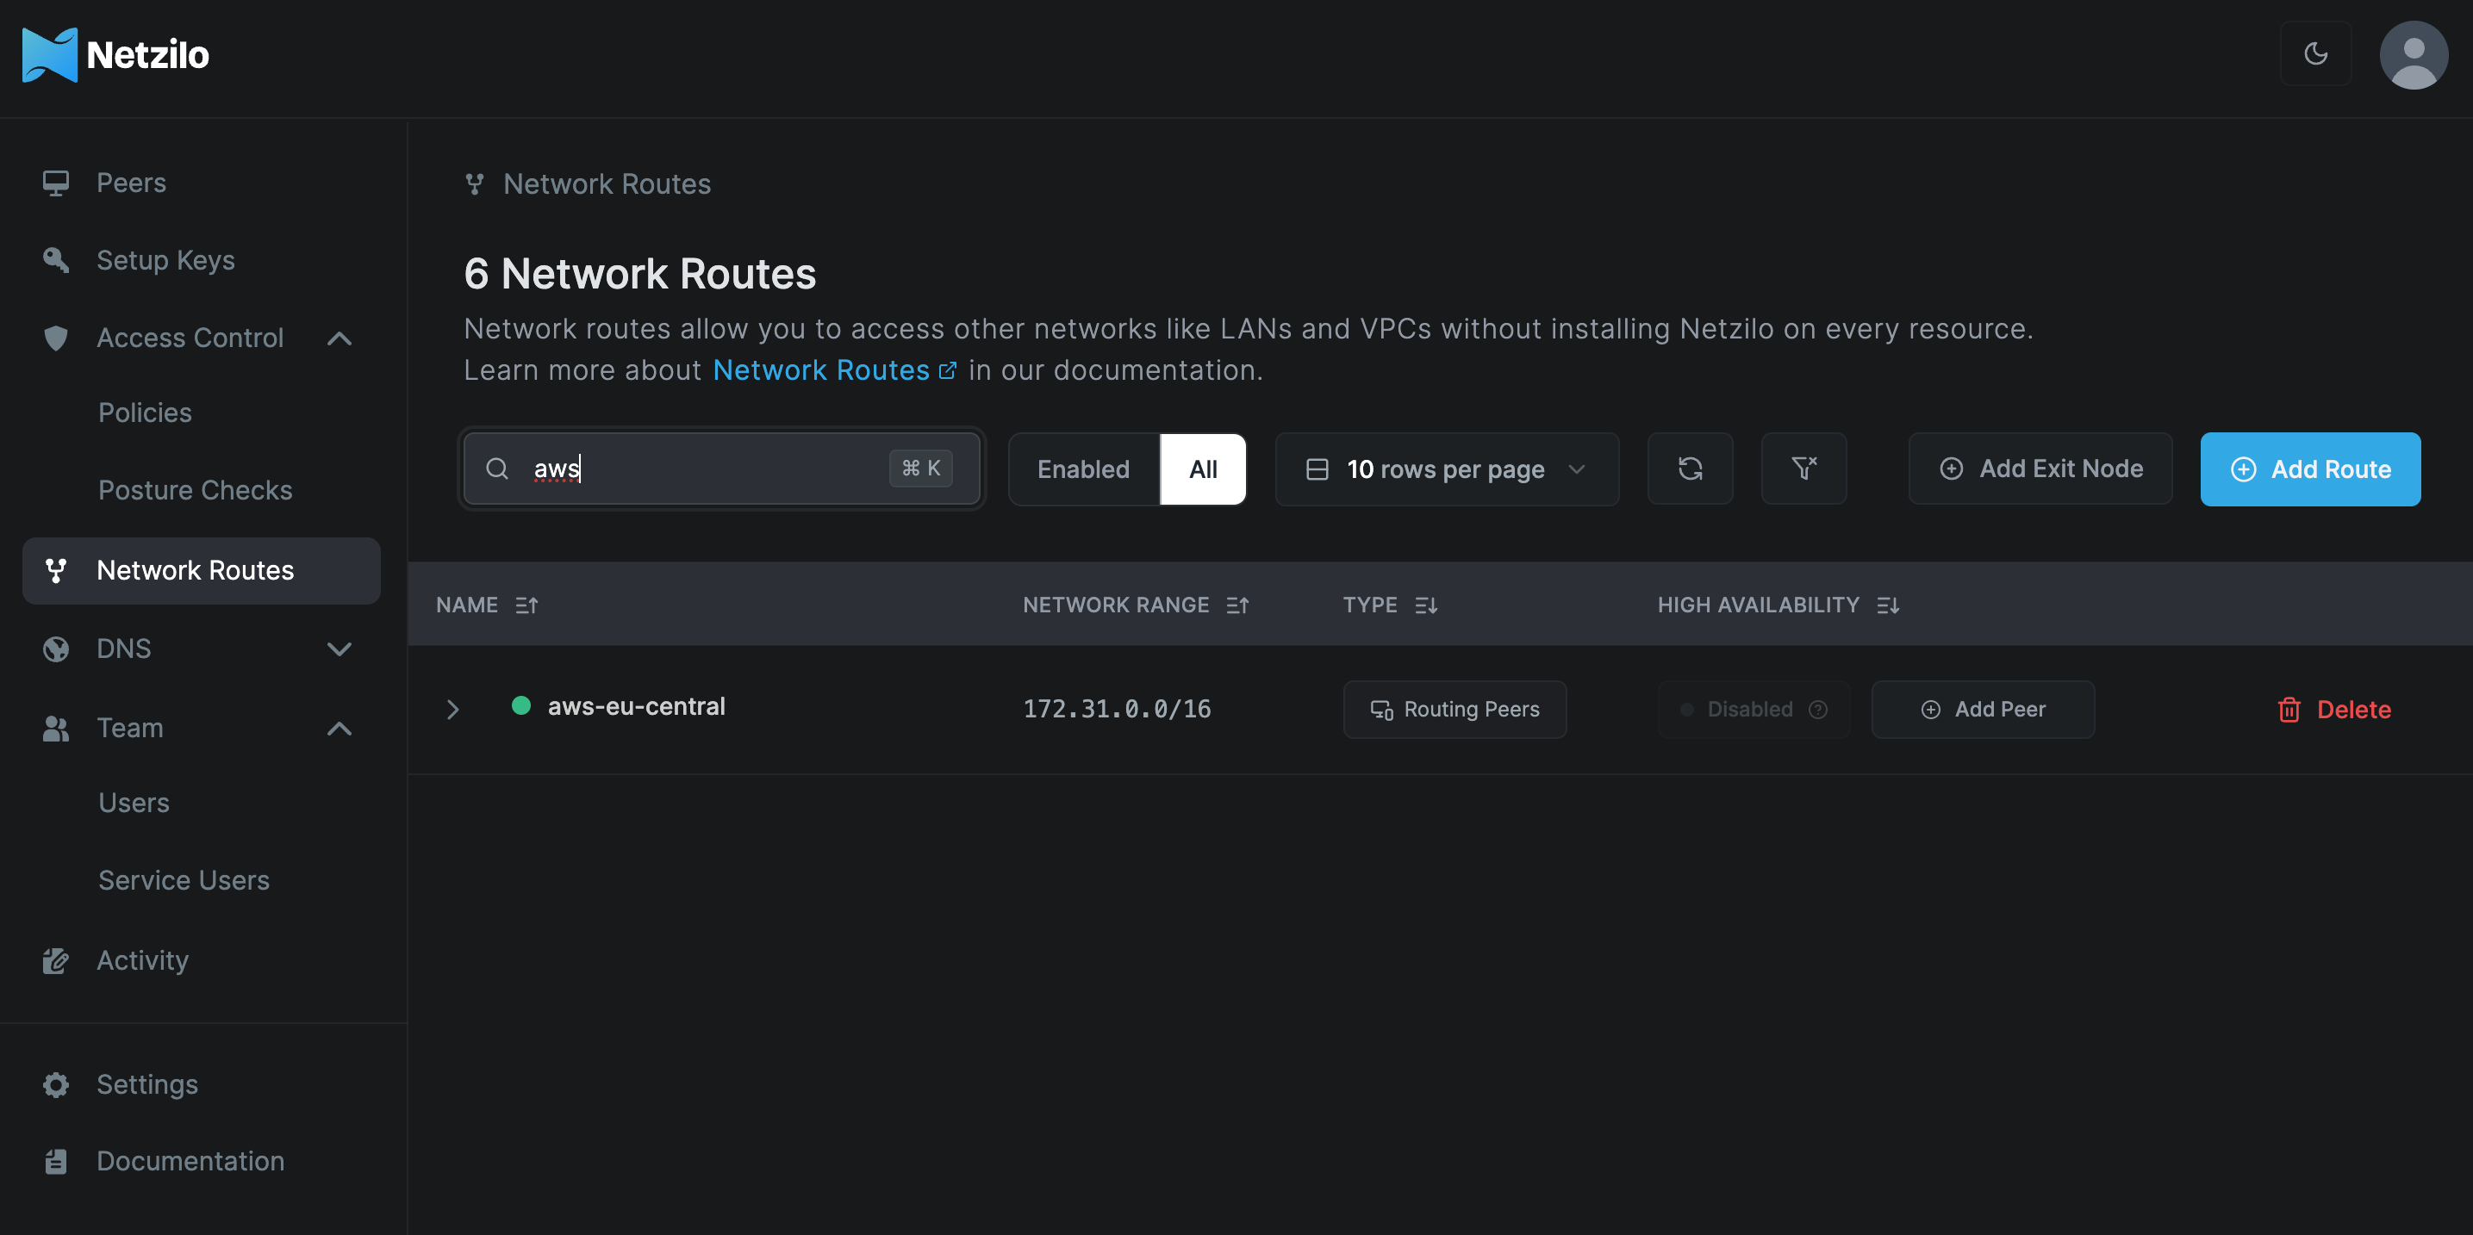Open Settings page

coord(146,1084)
